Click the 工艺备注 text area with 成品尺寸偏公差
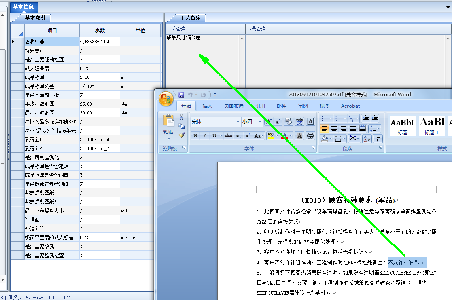 (x=203, y=61)
